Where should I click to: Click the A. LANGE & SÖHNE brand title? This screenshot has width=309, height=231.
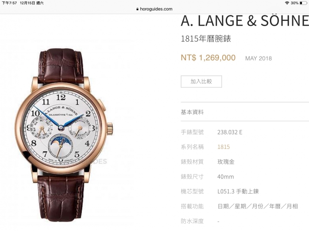coord(245,21)
